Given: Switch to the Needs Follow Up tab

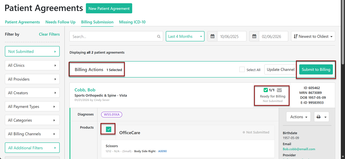Looking at the screenshot, I should [60, 22].
